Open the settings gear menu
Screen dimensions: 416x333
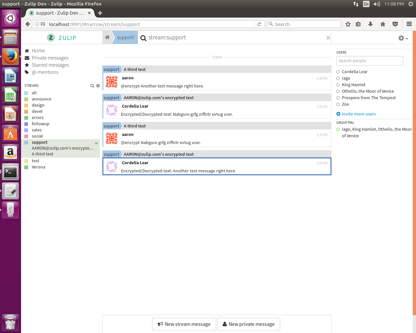point(403,38)
